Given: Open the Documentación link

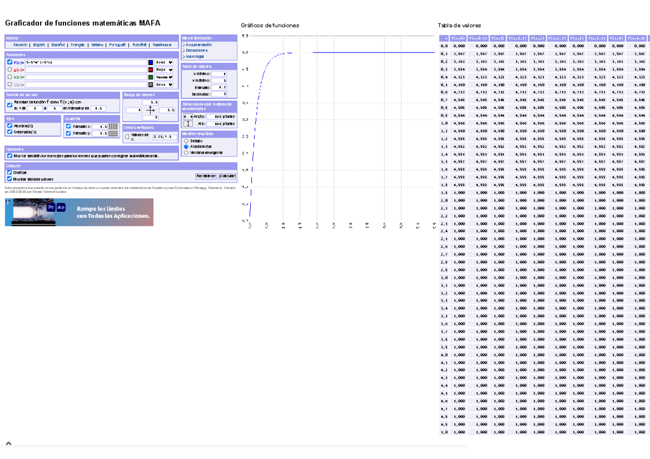Looking at the screenshot, I should 199,45.
